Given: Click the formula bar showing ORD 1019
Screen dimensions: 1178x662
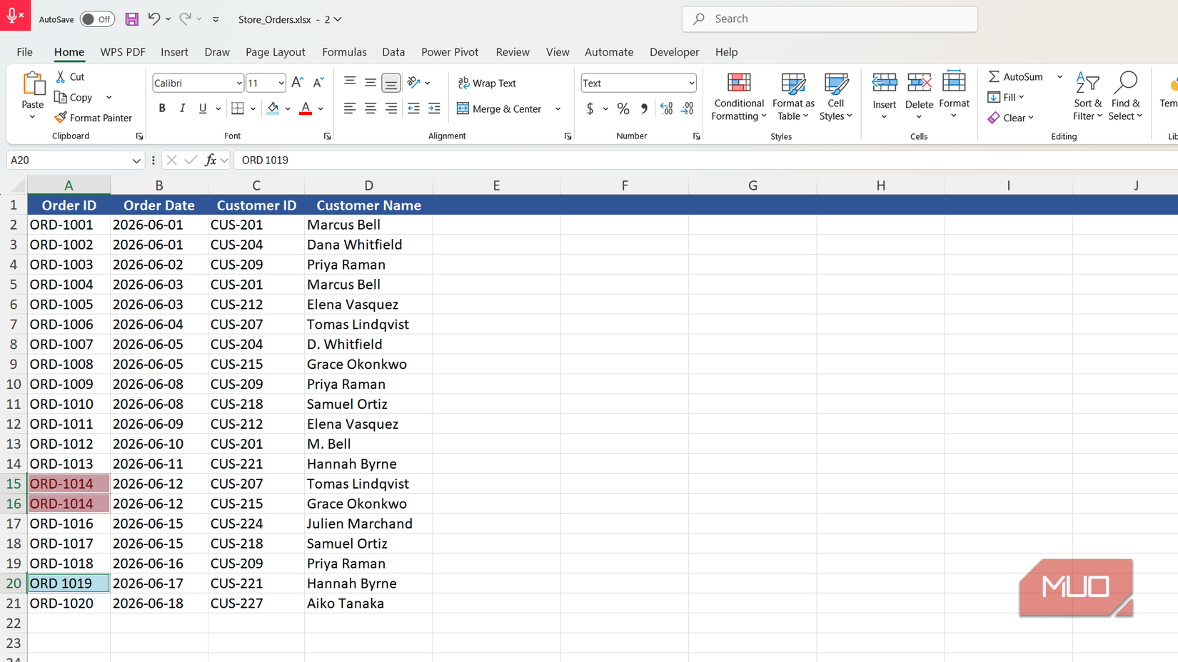Looking at the screenshot, I should point(705,161).
